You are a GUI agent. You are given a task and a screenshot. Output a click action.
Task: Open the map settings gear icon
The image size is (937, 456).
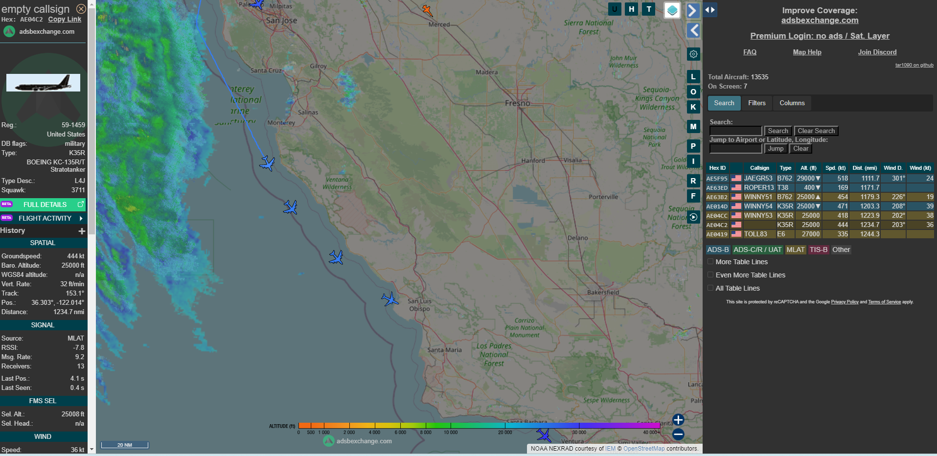click(x=693, y=54)
